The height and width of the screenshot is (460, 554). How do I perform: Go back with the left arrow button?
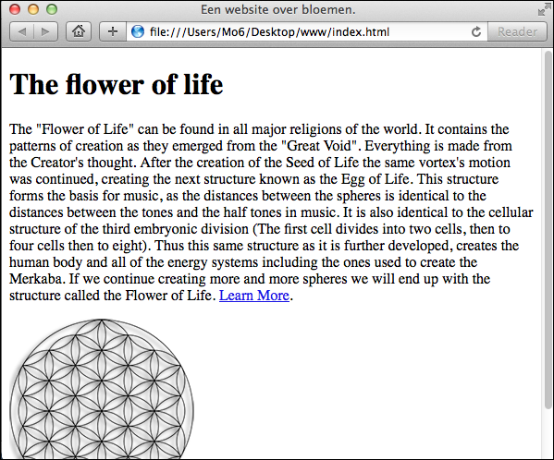22,31
